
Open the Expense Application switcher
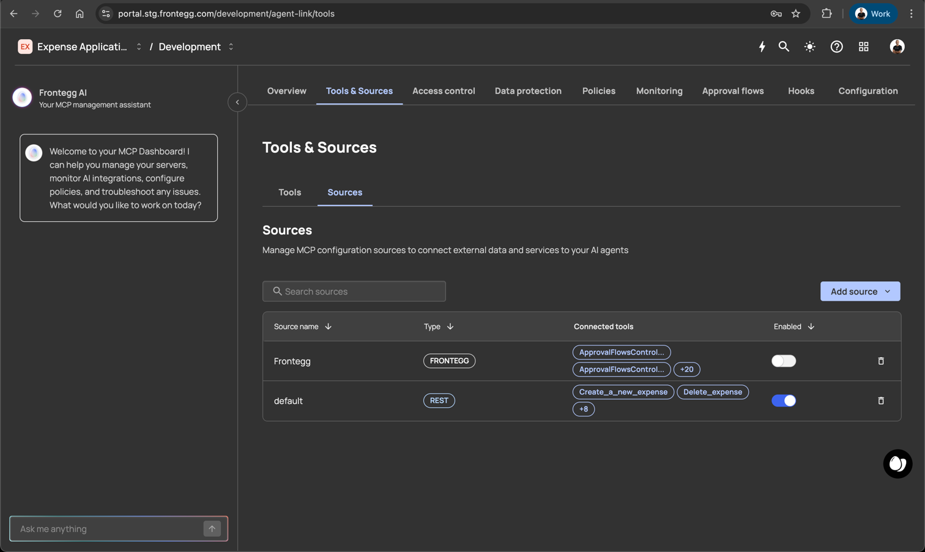(81, 46)
